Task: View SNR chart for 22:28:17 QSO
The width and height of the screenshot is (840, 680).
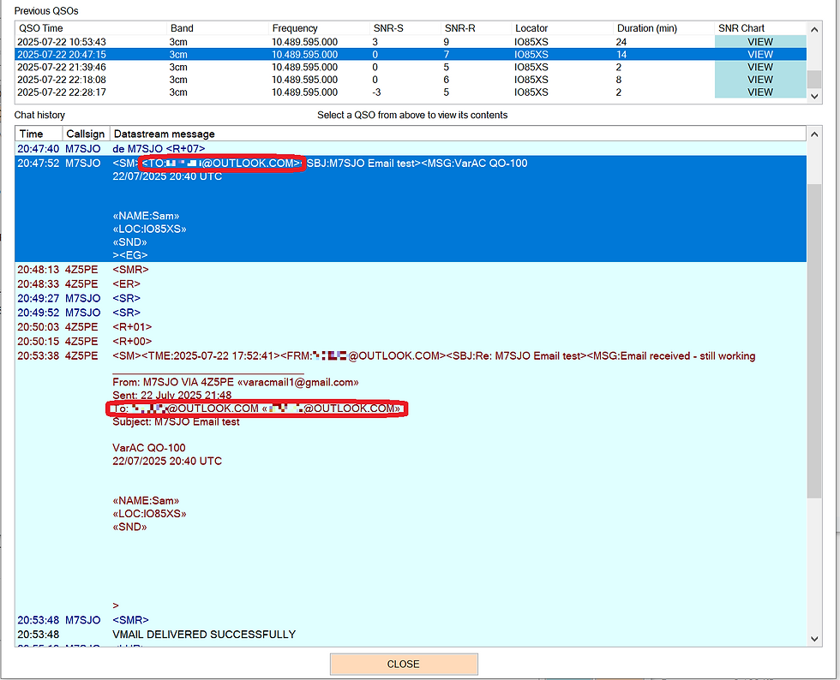Action: point(759,92)
